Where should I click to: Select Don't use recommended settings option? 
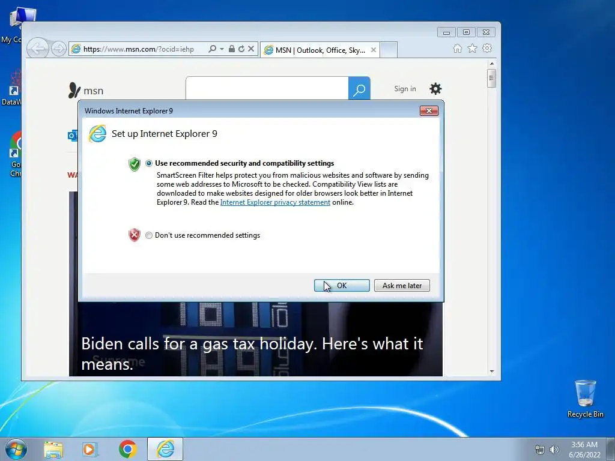point(149,235)
